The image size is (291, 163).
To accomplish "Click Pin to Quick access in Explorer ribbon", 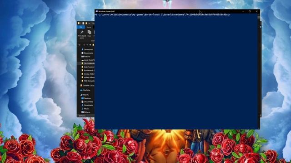I will [x=82, y=34].
